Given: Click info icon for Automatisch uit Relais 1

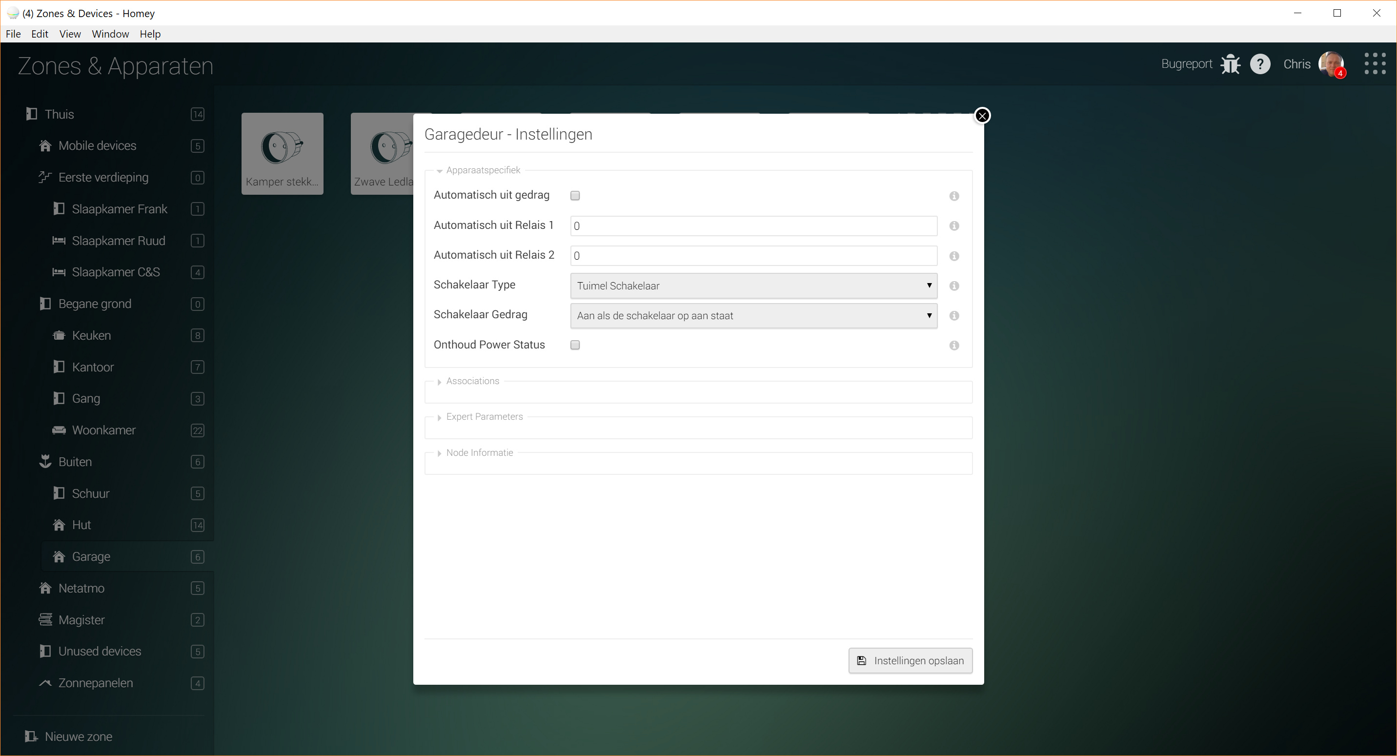Looking at the screenshot, I should tap(954, 226).
